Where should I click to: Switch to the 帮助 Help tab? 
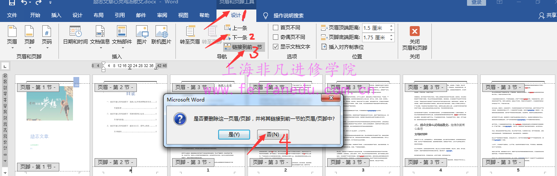[x=204, y=15]
